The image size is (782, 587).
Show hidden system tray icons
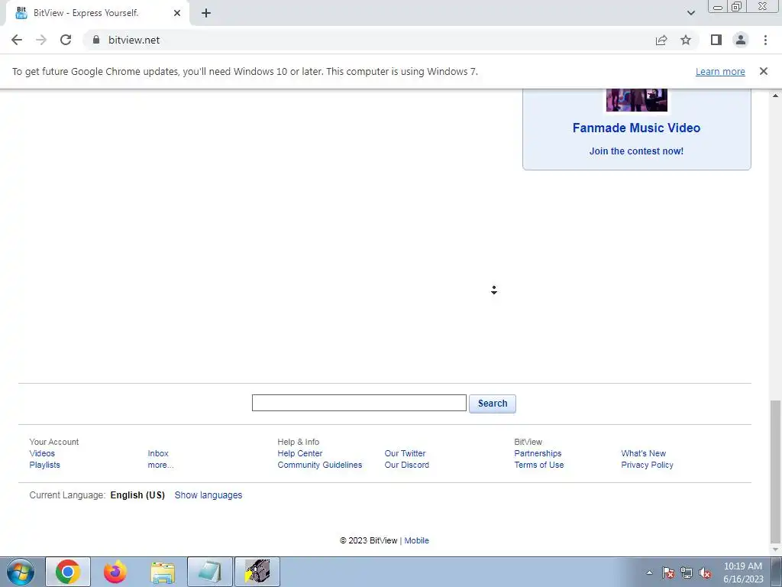pyautogui.click(x=649, y=572)
